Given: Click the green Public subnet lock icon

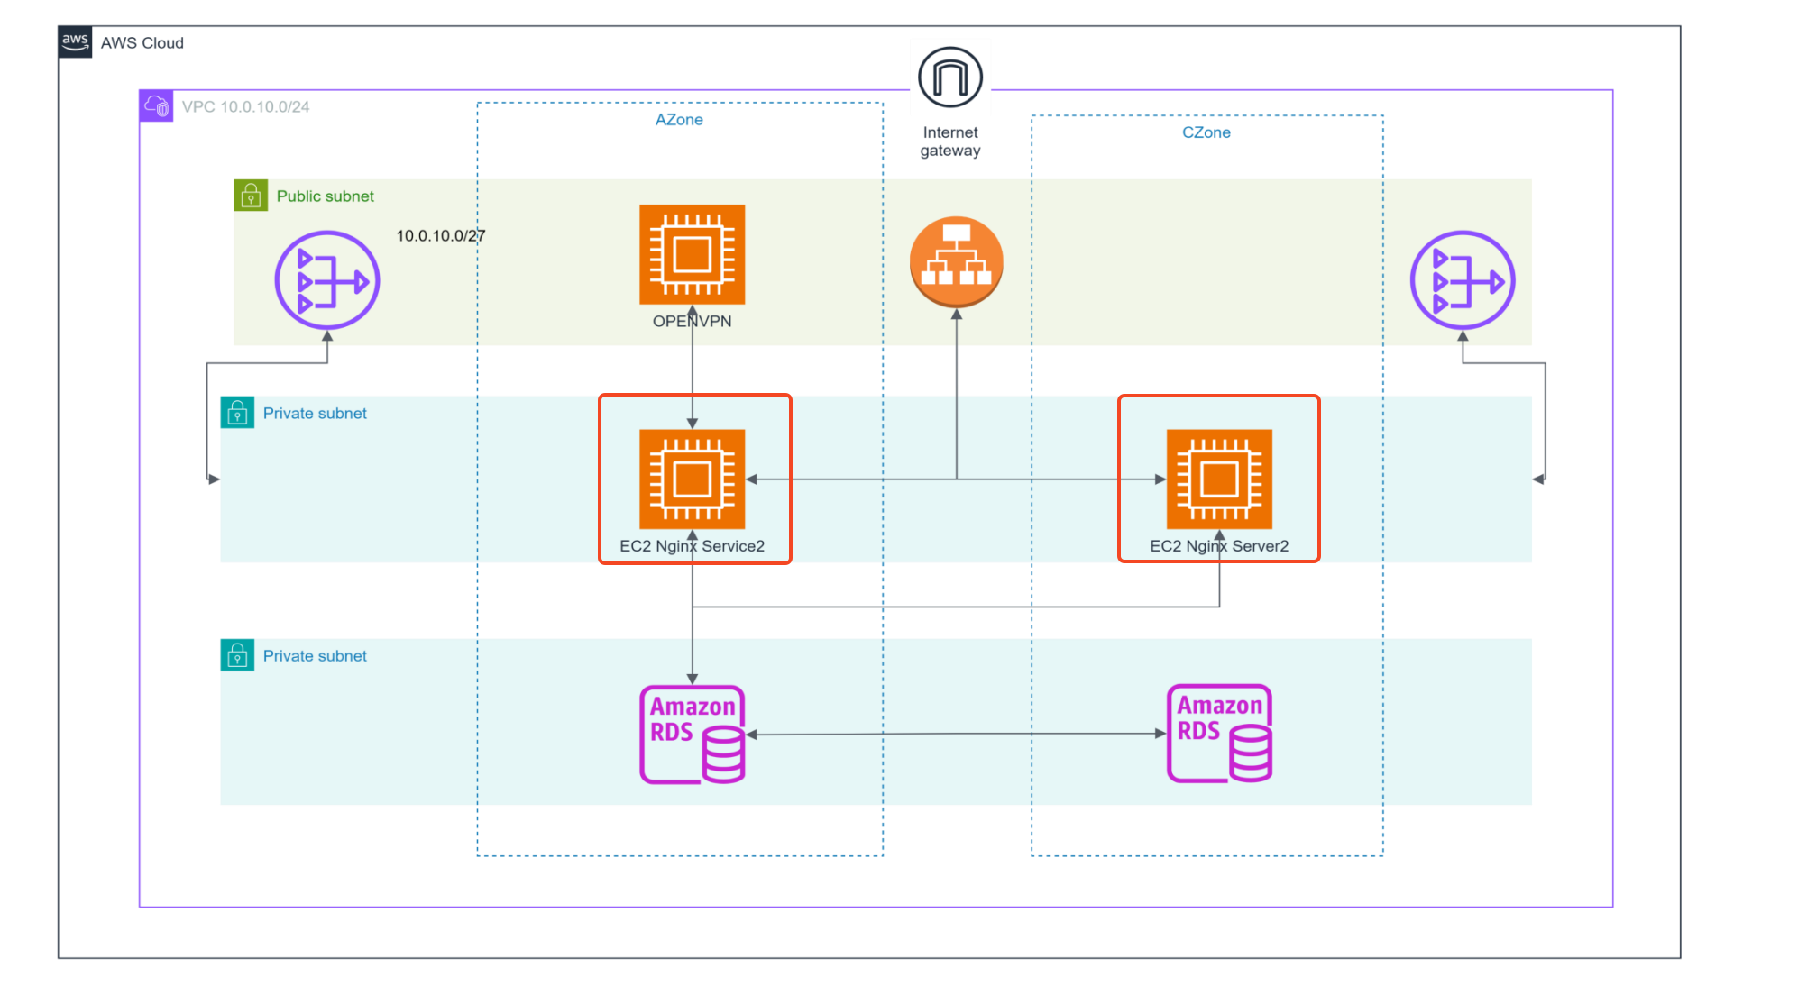Looking at the screenshot, I should pyautogui.click(x=251, y=196).
